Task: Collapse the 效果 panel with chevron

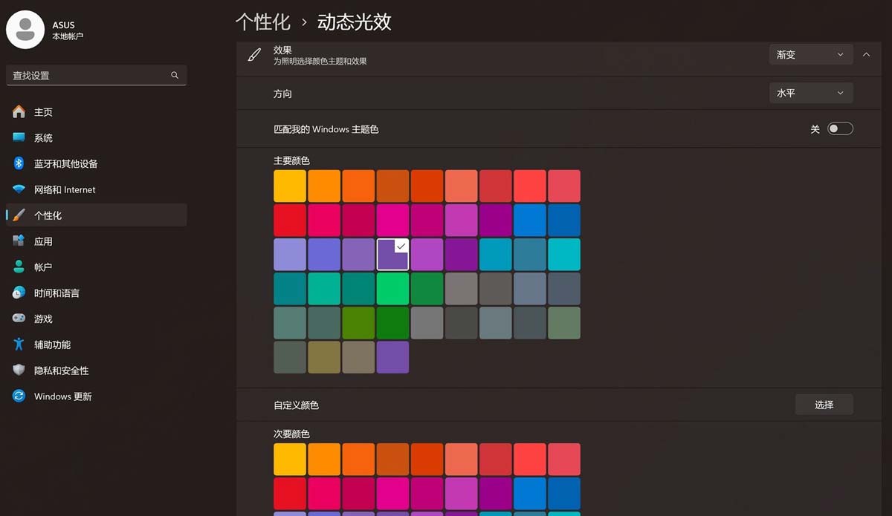Action: [866, 54]
